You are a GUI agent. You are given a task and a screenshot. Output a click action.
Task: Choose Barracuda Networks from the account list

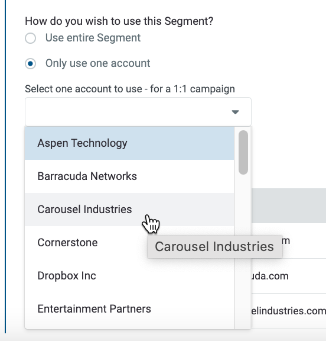[x=129, y=176]
